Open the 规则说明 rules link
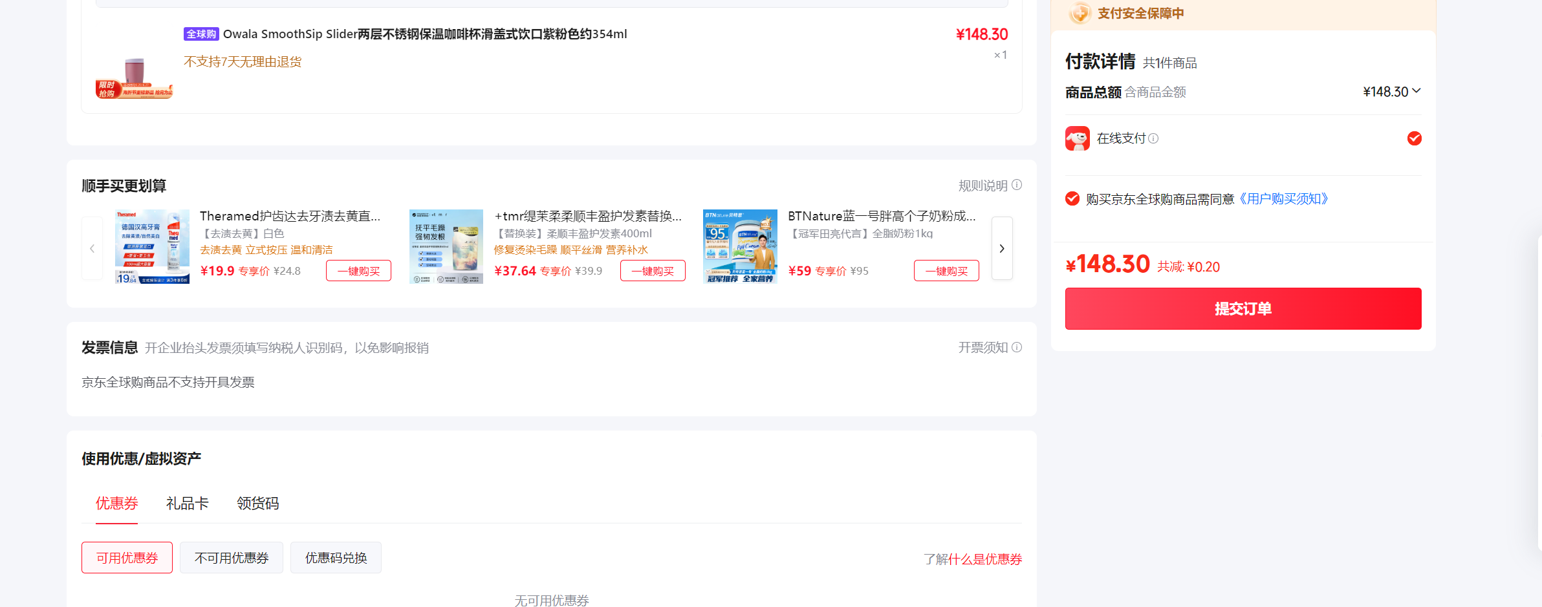 pos(983,186)
